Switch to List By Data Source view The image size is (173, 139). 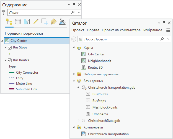pyautogui.click(x=18, y=22)
